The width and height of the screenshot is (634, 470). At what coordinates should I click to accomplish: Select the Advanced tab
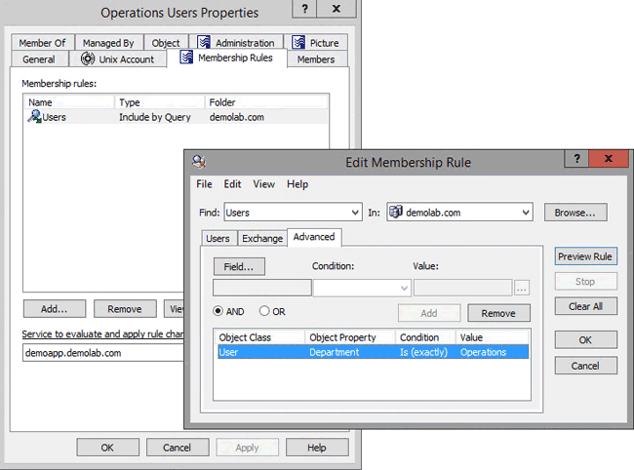tap(314, 237)
